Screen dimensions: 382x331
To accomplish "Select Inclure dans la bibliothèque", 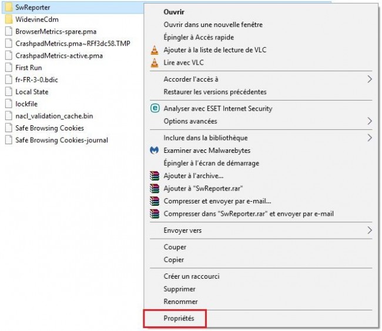I will pos(206,138).
